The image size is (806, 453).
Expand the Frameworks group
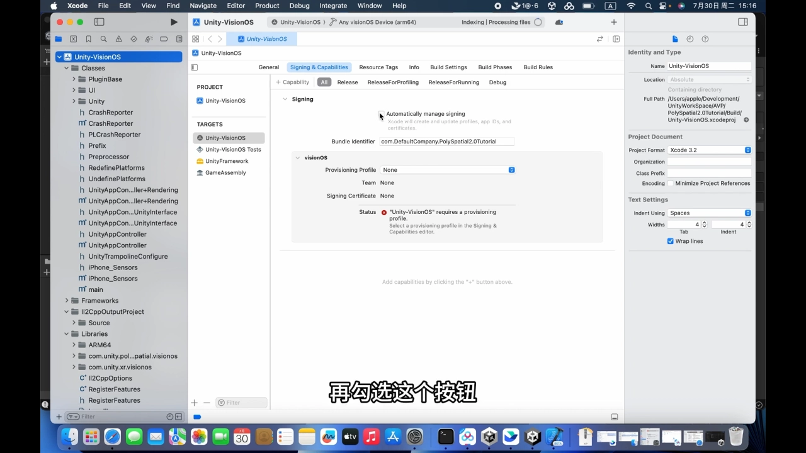[x=67, y=301]
